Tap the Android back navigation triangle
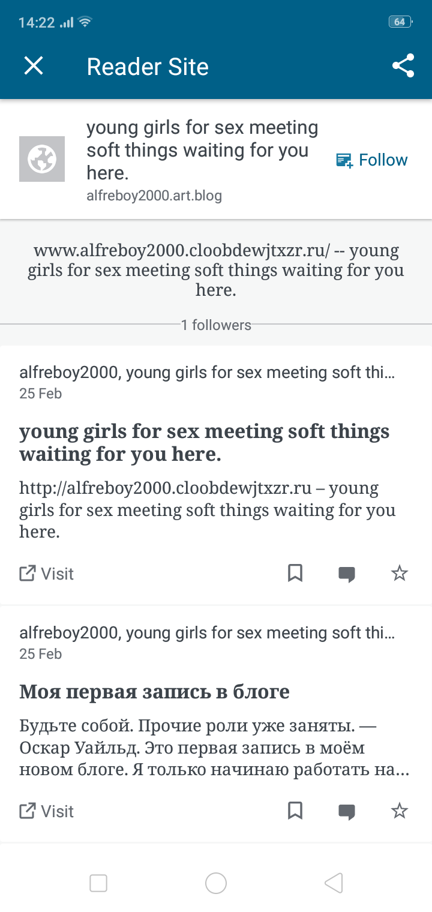Viewport: 432px width, 912px height. click(x=334, y=883)
